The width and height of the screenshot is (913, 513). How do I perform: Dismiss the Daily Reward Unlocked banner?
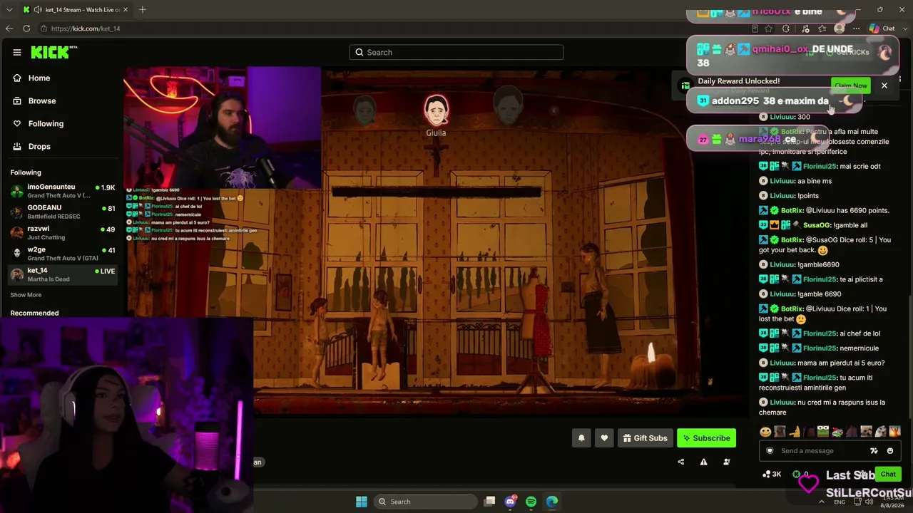[x=884, y=85]
